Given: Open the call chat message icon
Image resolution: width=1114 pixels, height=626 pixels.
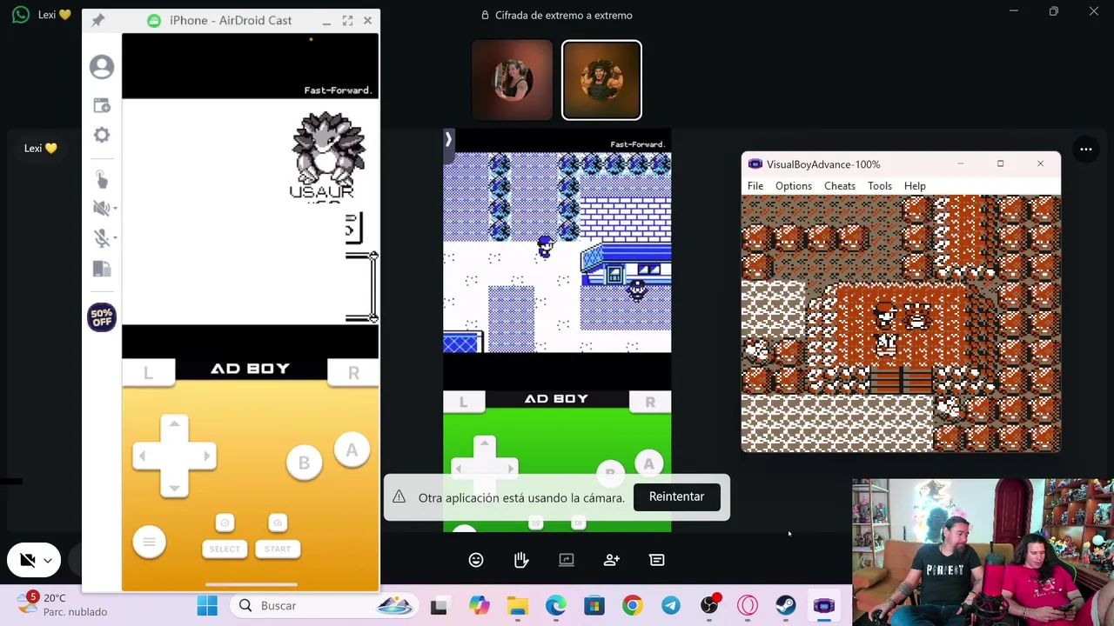Looking at the screenshot, I should (x=657, y=560).
